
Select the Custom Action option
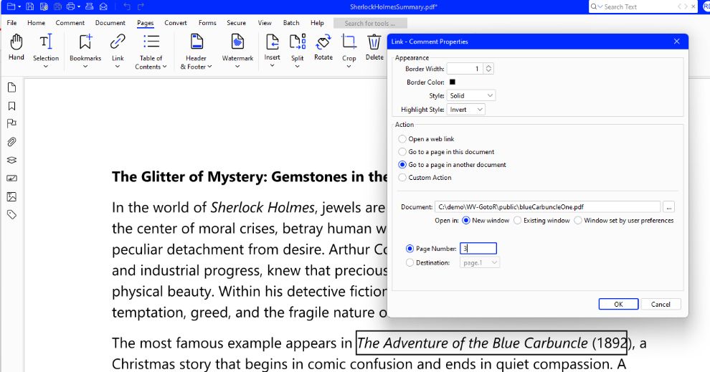pyautogui.click(x=402, y=178)
